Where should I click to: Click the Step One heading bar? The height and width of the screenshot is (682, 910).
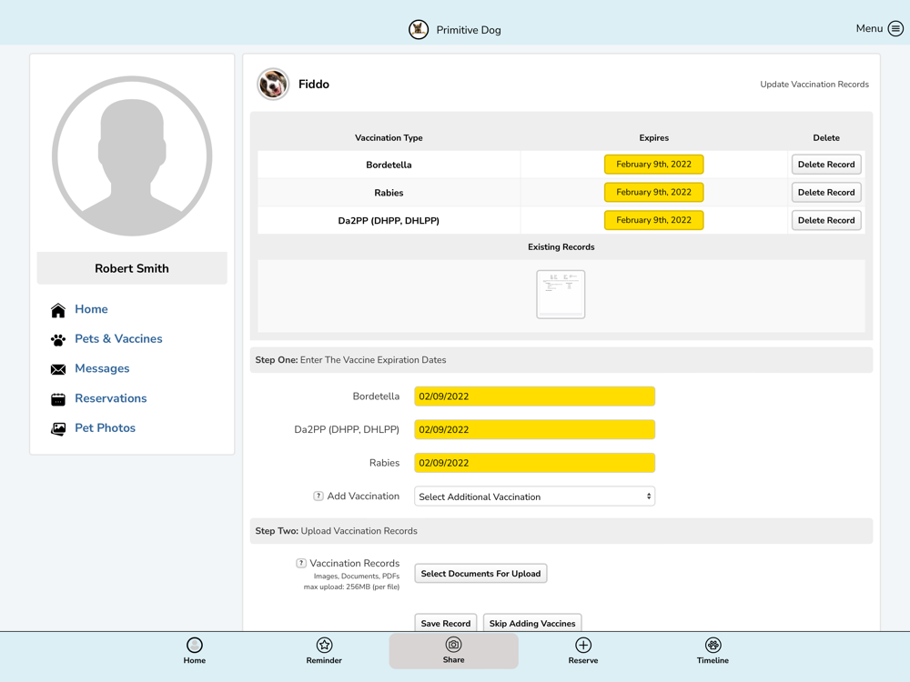pyautogui.click(x=561, y=360)
